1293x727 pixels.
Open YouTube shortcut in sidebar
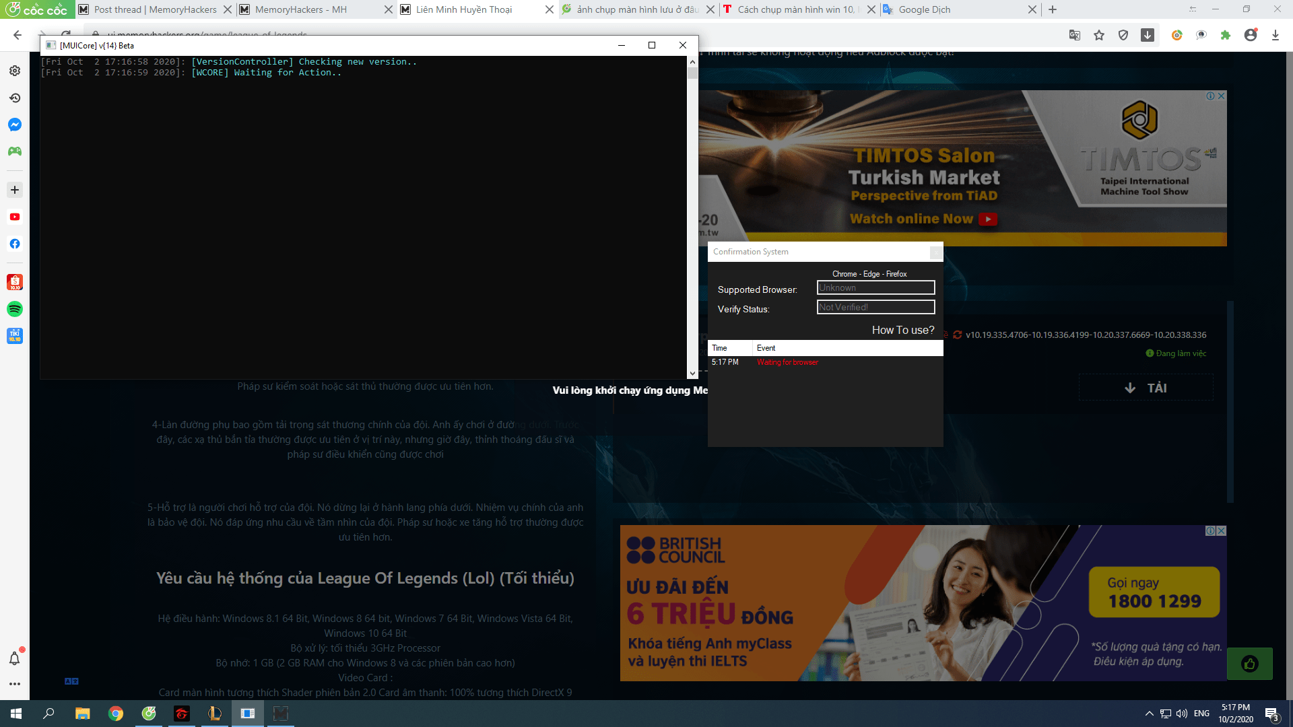(x=15, y=217)
